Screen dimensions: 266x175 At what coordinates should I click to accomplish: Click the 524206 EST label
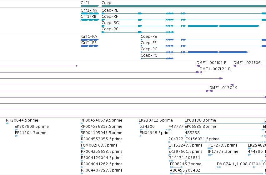pos(147,127)
